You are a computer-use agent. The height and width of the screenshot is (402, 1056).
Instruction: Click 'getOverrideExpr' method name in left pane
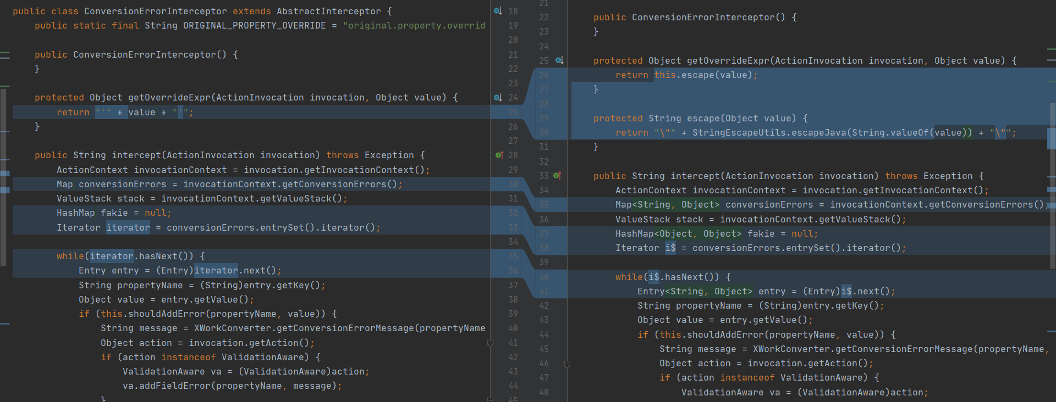pos(169,98)
